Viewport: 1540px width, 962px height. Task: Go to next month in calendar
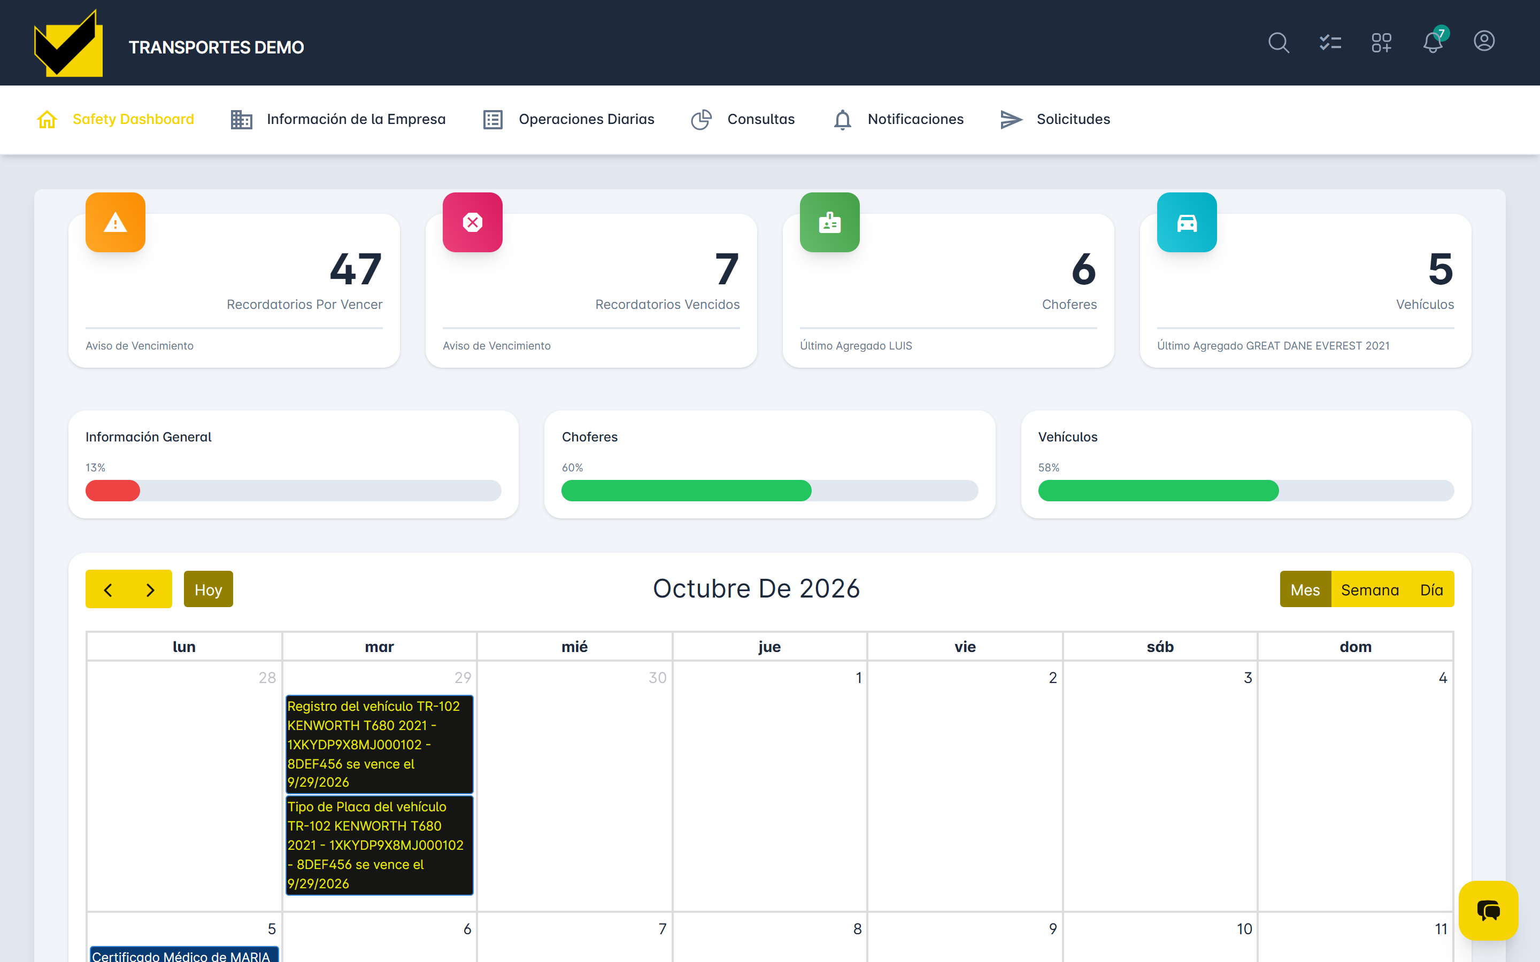pos(150,589)
